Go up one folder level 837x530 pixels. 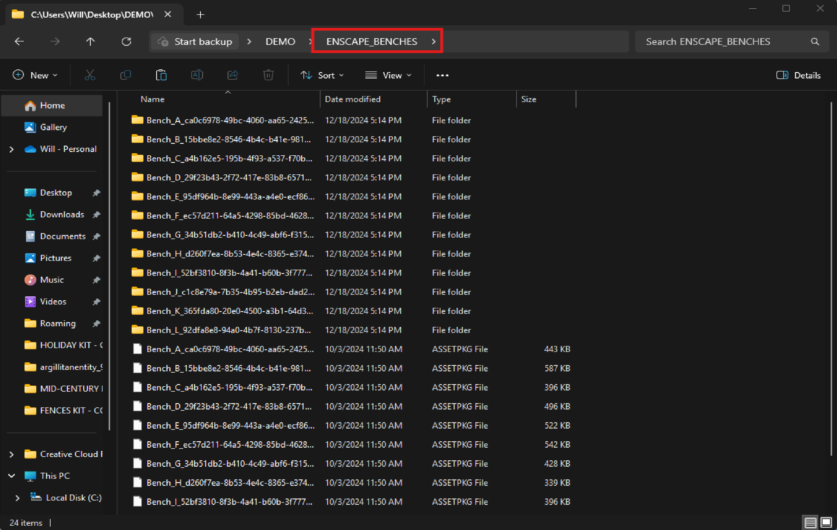(90, 42)
